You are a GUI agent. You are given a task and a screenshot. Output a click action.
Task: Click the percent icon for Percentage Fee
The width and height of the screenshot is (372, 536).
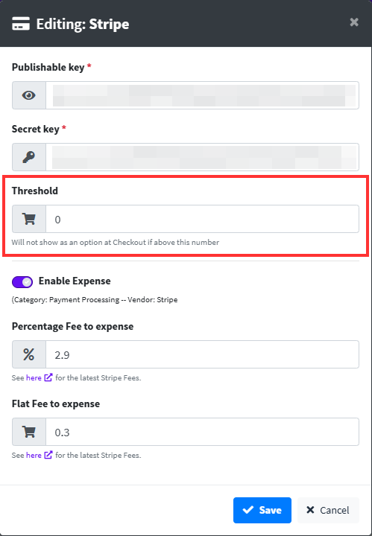pos(29,354)
